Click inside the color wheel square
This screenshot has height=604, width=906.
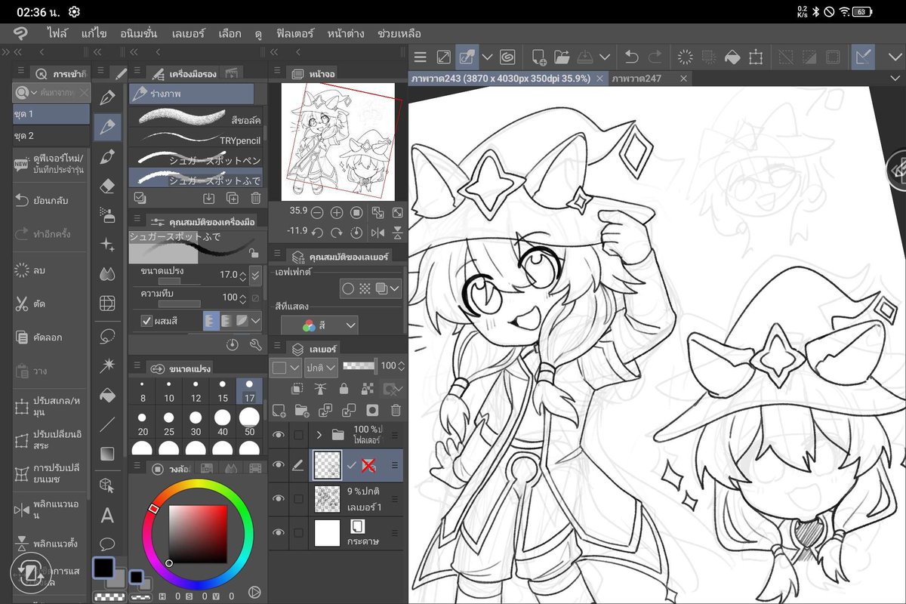[198, 533]
